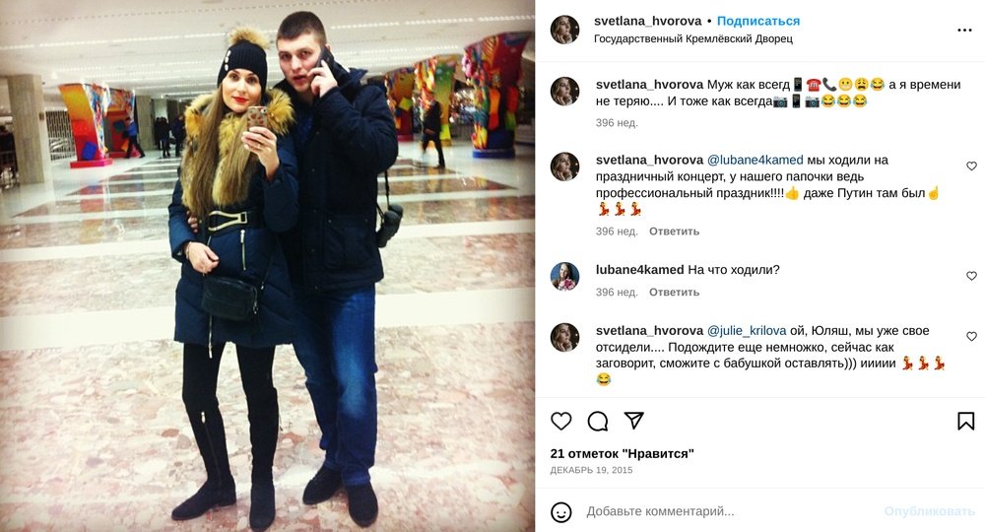This screenshot has height=532, width=985.
Task: Save the post with the bookmark icon
Action: click(x=965, y=421)
